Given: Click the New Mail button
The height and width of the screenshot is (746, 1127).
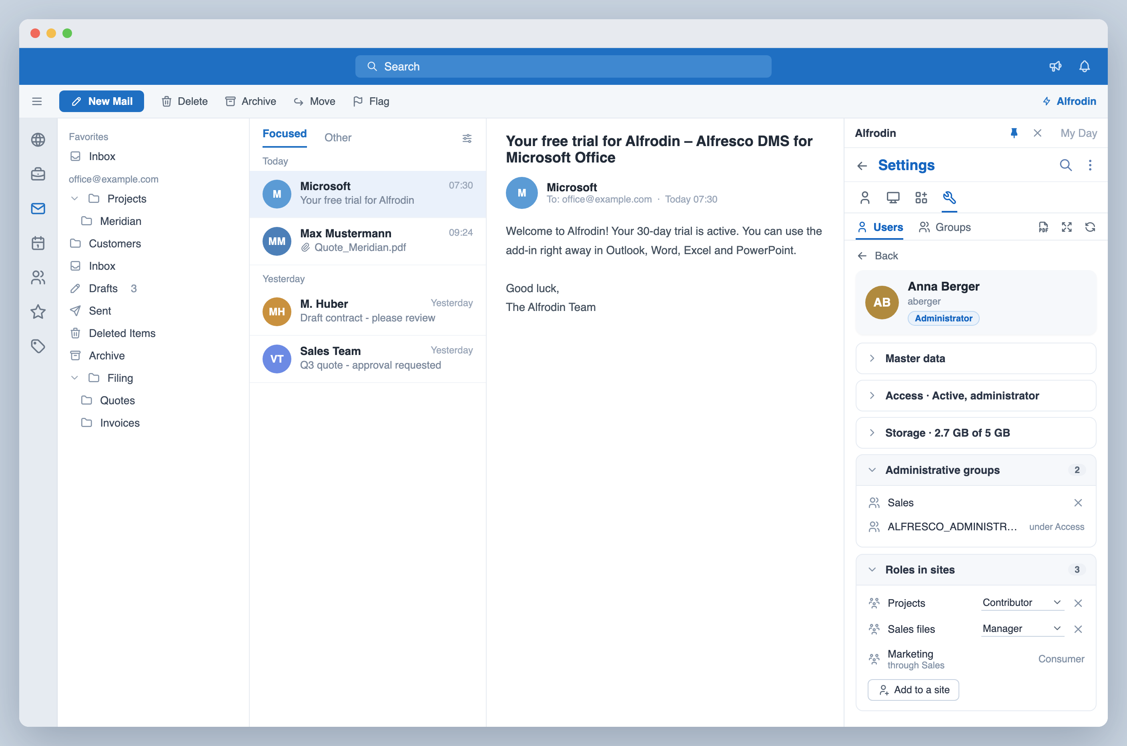Looking at the screenshot, I should click(x=101, y=101).
